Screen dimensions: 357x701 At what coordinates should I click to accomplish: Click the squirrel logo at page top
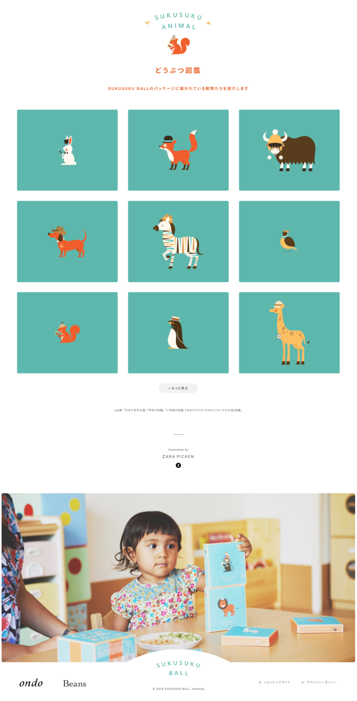coord(179,45)
